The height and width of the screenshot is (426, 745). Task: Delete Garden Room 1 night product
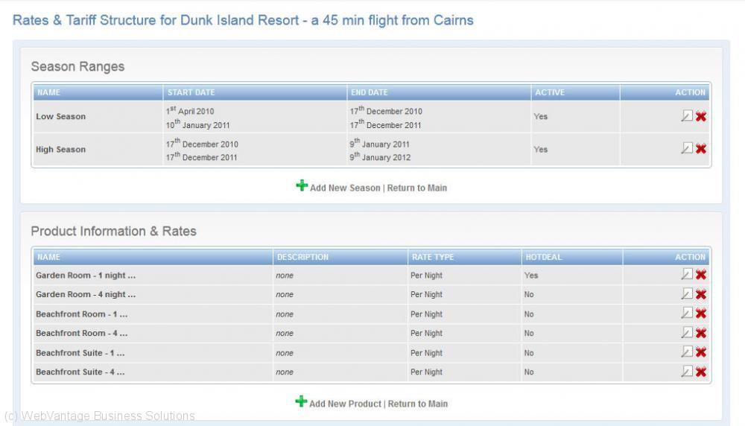(x=701, y=275)
